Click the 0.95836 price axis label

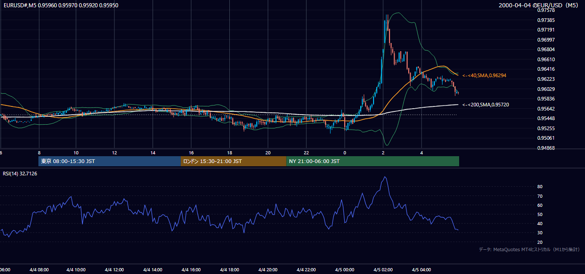(x=546, y=99)
